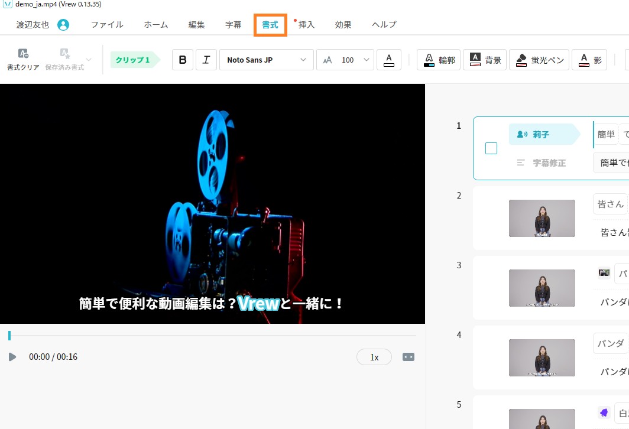629x429 pixels.
Task: Change the 1x playback speed
Action: 374,357
